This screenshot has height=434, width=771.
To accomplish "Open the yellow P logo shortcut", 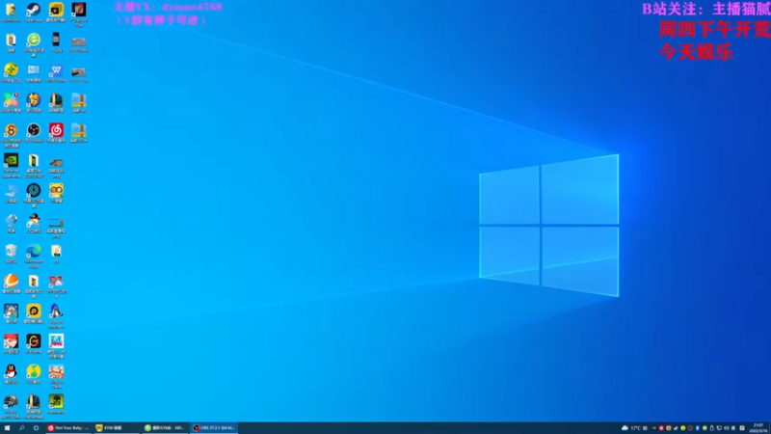I will pyautogui.click(x=34, y=313).
